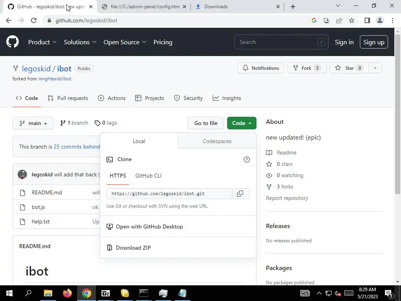Open 7-Zip from the taskbar
401x301 pixels.
106,293
